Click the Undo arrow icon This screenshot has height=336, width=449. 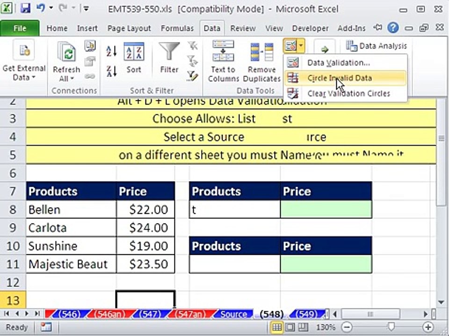click(41, 8)
